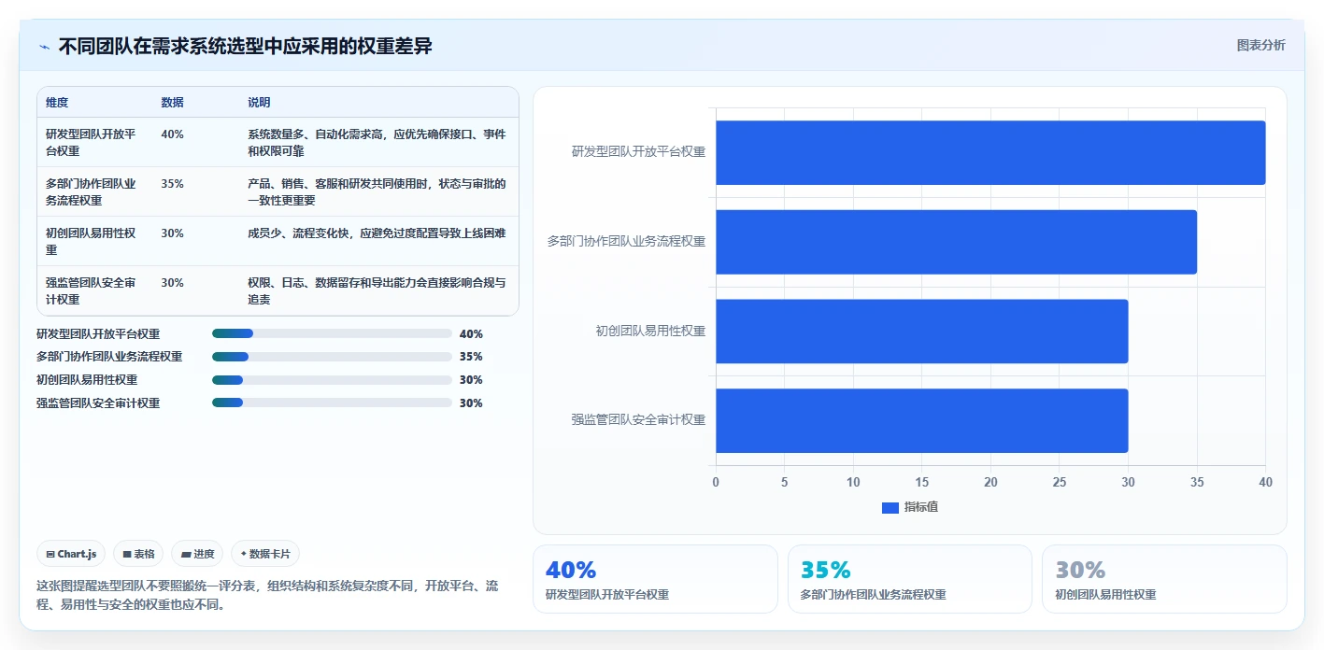
Task: Click the 研发型团队开放平台权重 chart bar
Action: (990, 152)
